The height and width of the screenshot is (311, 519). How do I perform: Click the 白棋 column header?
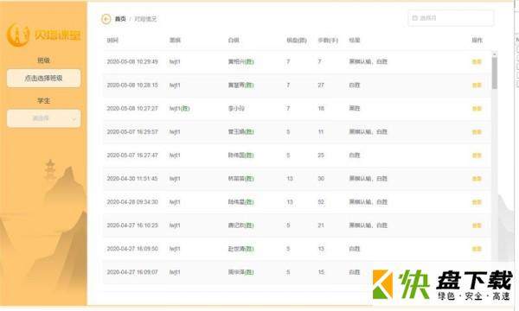tap(234, 41)
